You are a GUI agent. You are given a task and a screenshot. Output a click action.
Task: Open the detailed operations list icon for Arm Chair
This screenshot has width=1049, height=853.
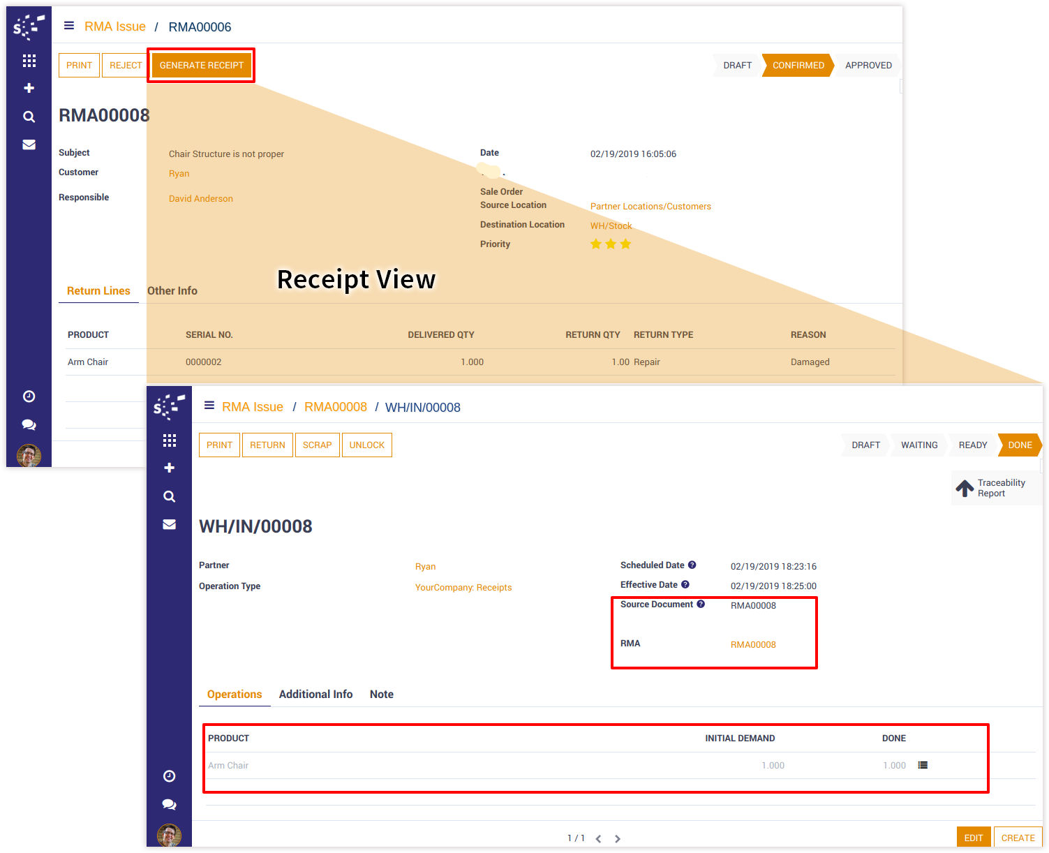click(923, 765)
